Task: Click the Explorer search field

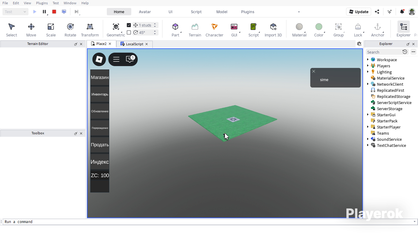Action: [384, 52]
